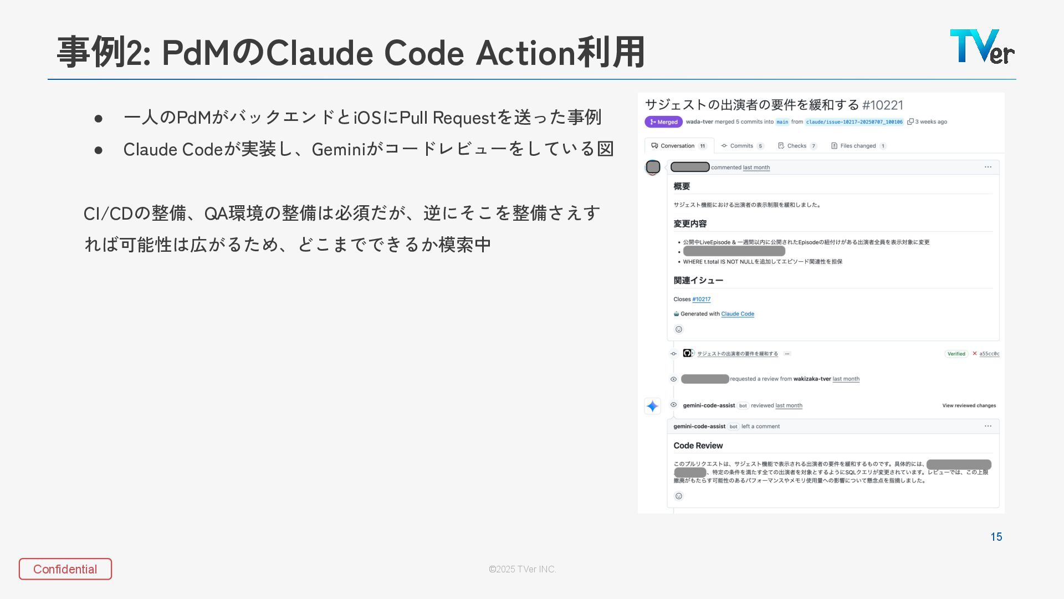The image size is (1064, 599).
Task: Click the commit node icon on the timeline
Action: point(673,354)
